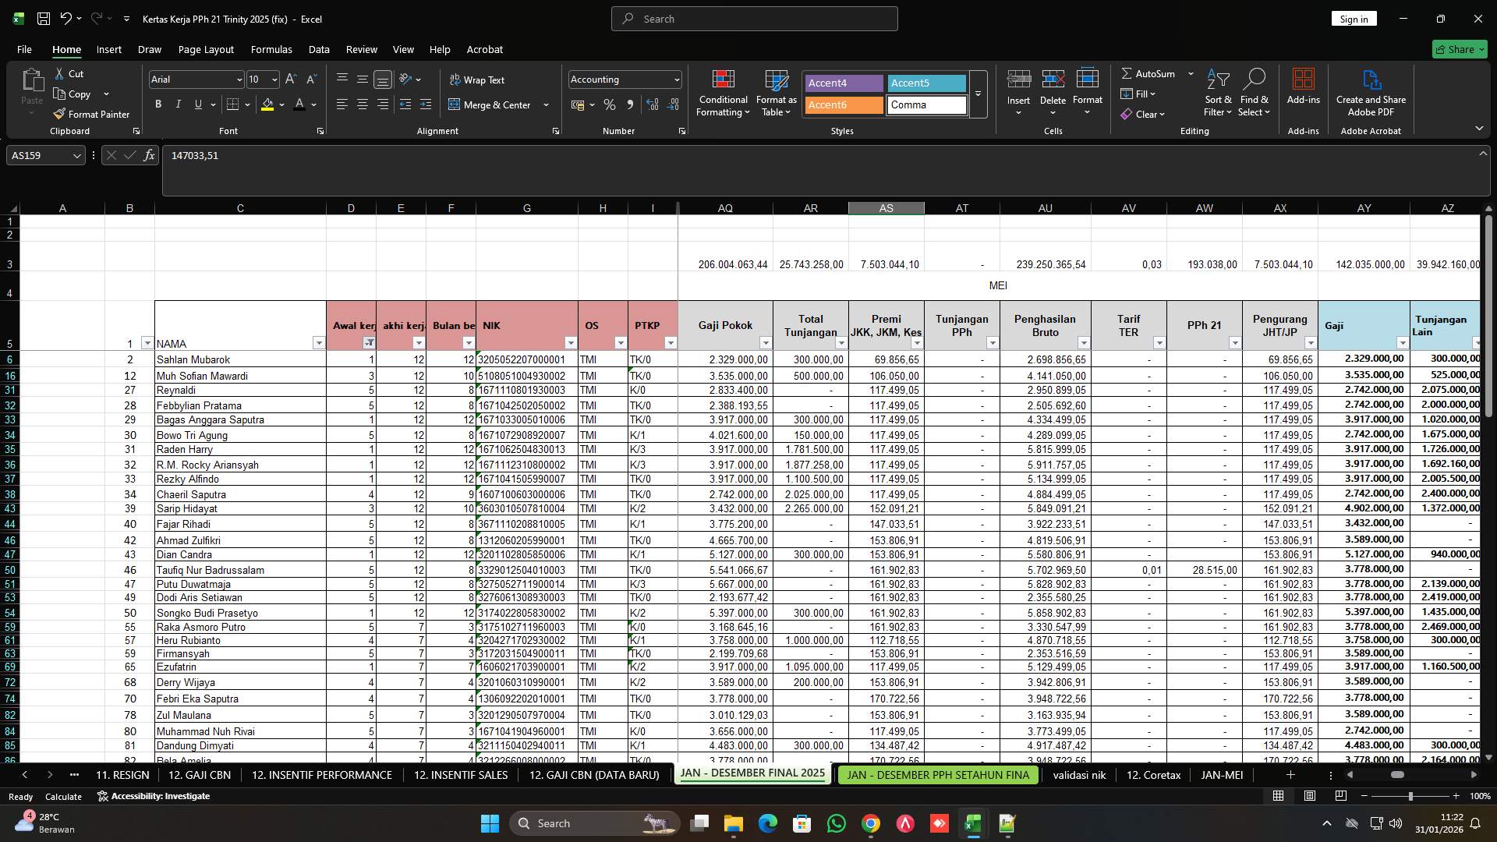Open Conditional Formatting options
Image resolution: width=1497 pixels, height=842 pixels.
[723, 93]
